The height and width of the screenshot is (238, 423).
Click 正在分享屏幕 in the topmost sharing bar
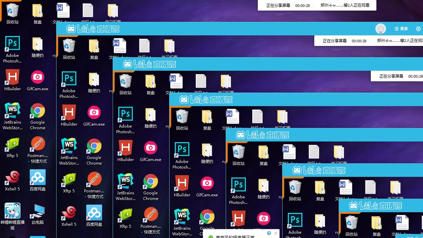278,5
